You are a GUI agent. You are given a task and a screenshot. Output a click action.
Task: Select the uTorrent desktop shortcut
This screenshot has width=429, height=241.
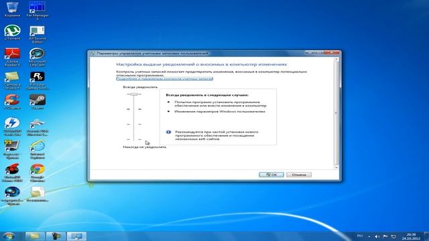click(x=12, y=32)
